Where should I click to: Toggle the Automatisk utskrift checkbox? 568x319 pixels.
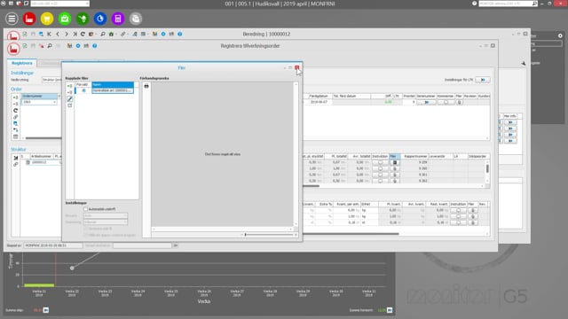click(86, 209)
